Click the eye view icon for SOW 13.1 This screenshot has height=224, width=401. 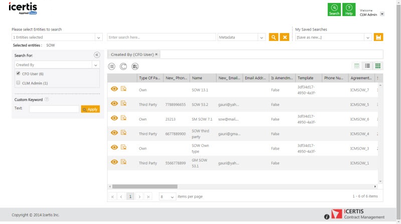coord(114,89)
